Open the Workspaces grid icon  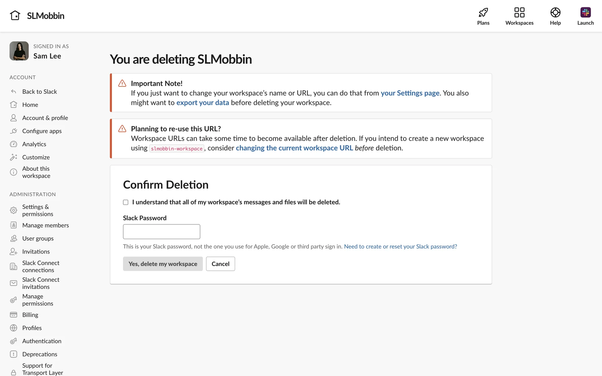519,13
